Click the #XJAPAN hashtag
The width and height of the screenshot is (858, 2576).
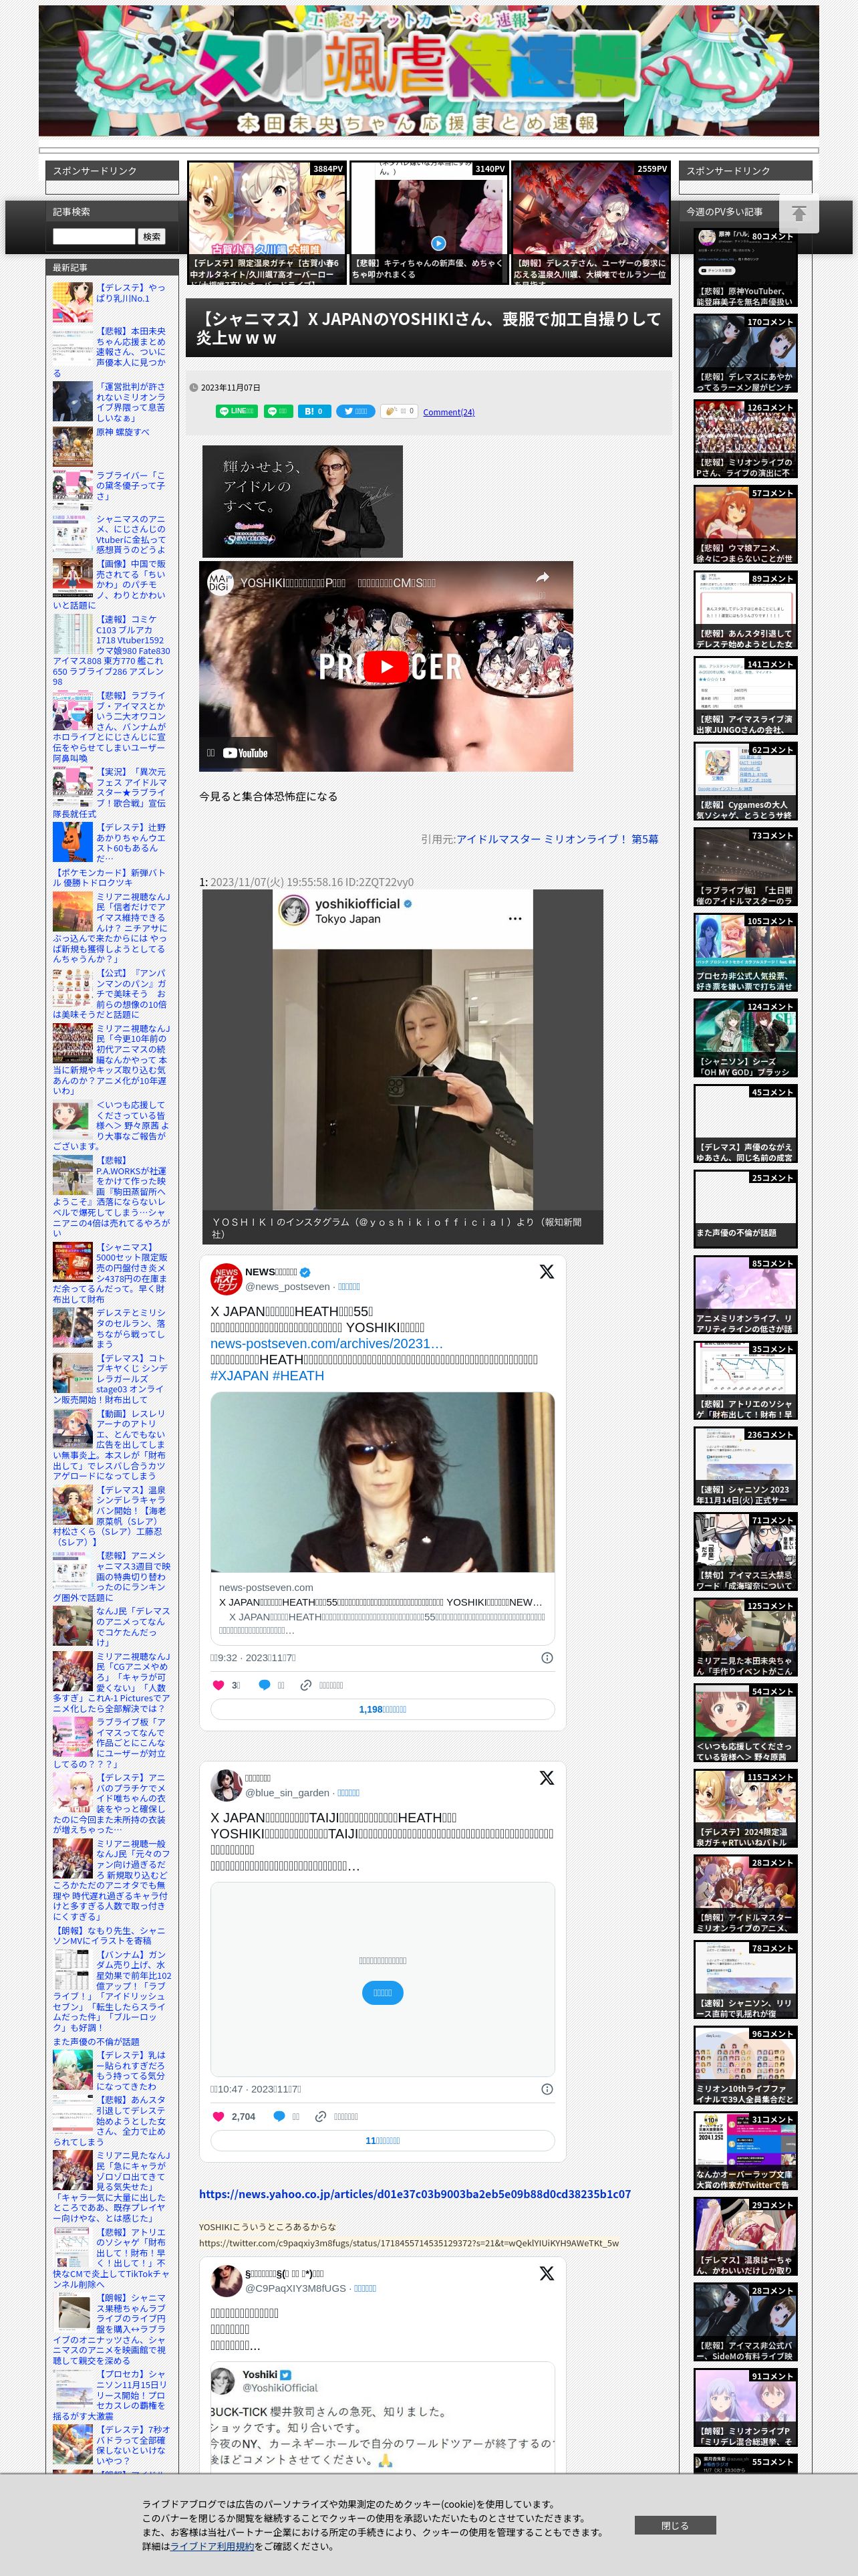coord(239,1375)
